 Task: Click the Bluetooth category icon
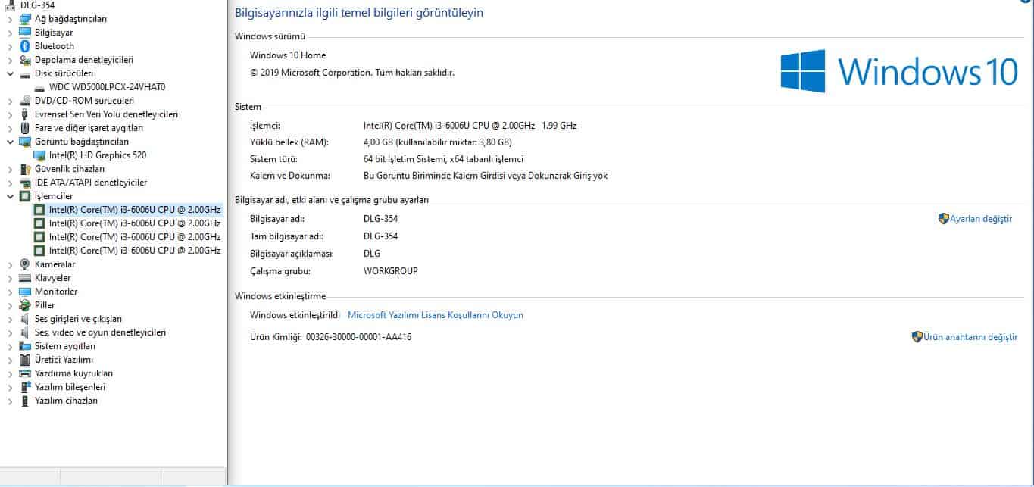tap(25, 46)
